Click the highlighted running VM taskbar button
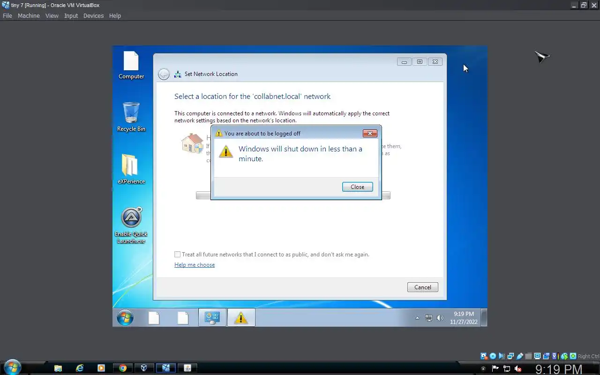600x375 pixels. pyautogui.click(x=166, y=368)
